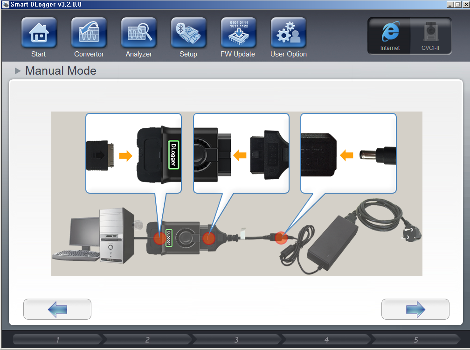The height and width of the screenshot is (350, 470).
Task: Select step 5 in progress bar
Action: pos(415,340)
